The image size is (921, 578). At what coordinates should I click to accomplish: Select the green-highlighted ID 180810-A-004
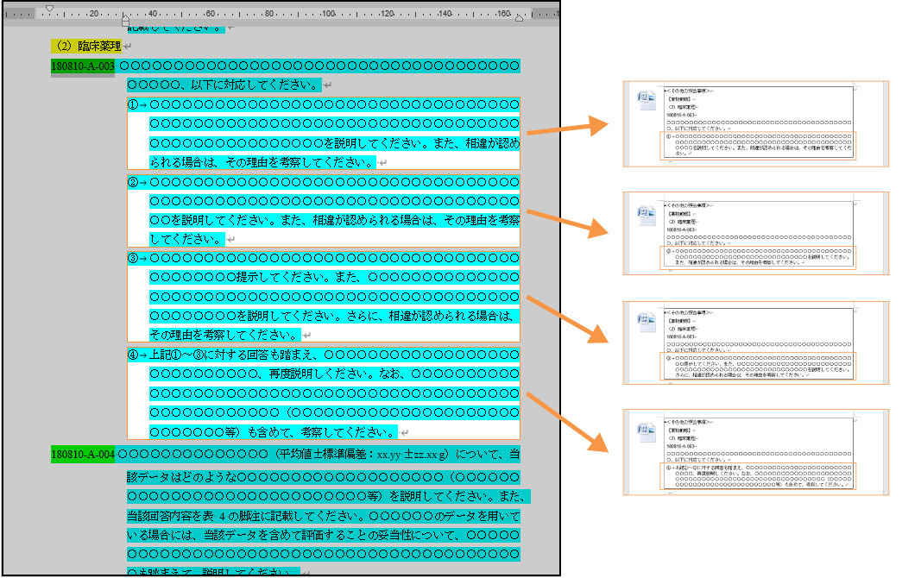82,454
